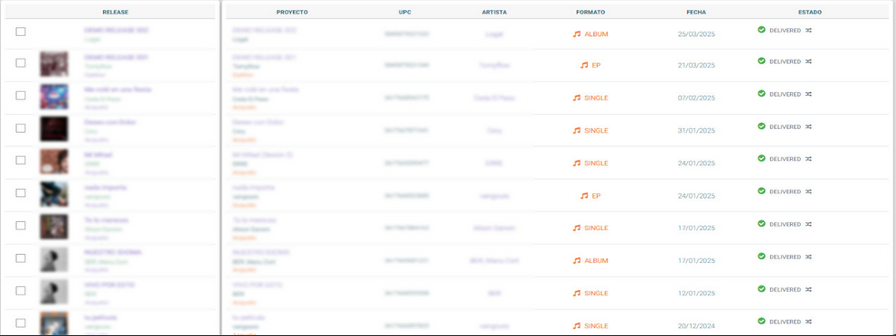896x336 pixels.
Task: Open the Te lo mereces cover thumbnail
Action: pos(54,227)
